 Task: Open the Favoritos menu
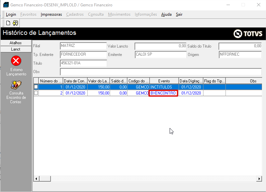point(28,14)
